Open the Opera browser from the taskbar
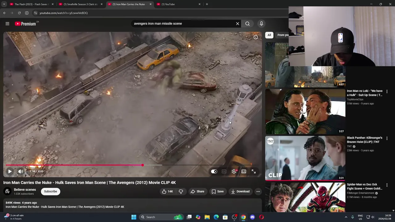 coord(261,217)
